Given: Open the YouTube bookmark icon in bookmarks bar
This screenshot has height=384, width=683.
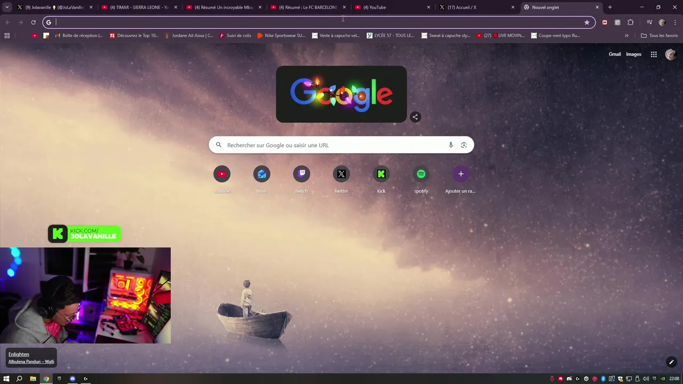Looking at the screenshot, I should coord(35,36).
